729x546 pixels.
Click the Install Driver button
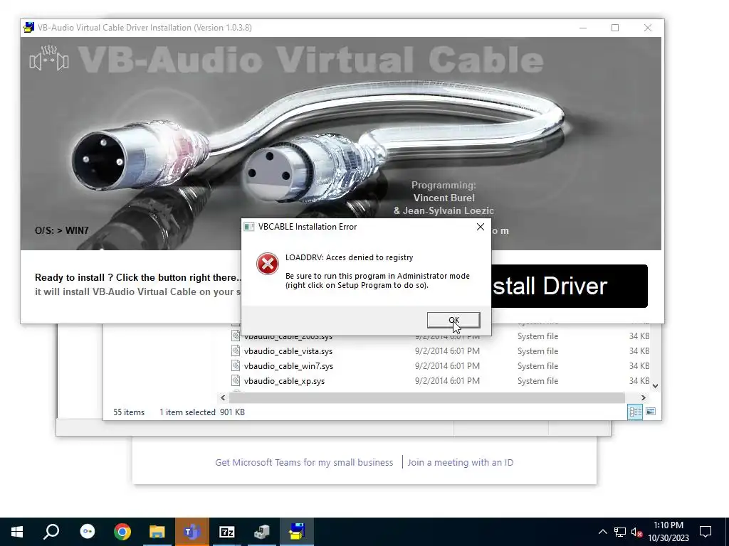point(569,286)
